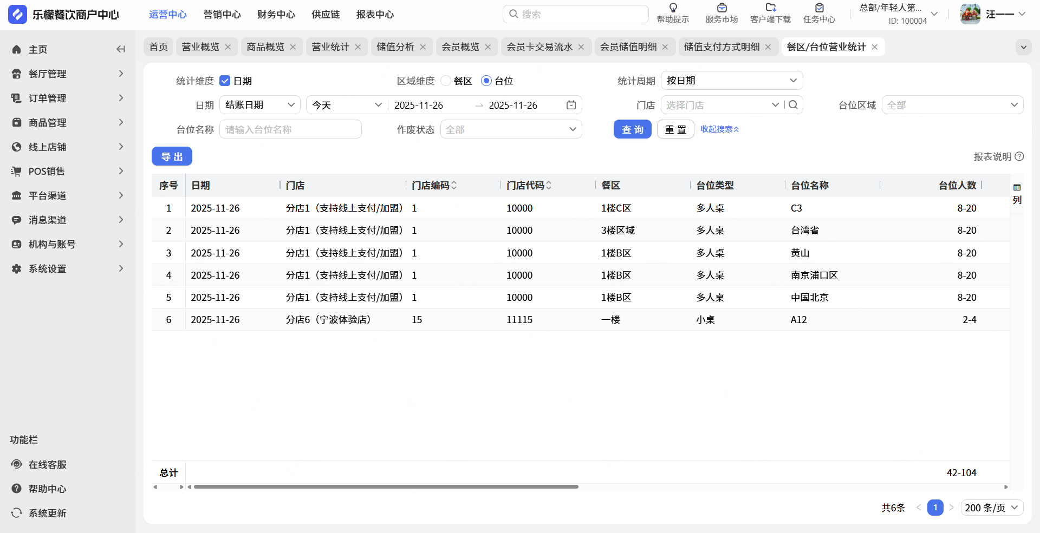Collapse the sidebar with the arrow icon
This screenshot has width=1040, height=533.
pyautogui.click(x=121, y=49)
